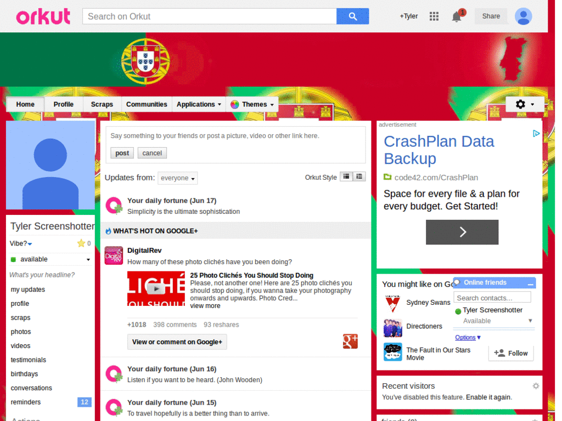This screenshot has height=421, width=562.
Task: Click in the Search on Orkut field
Action: pyautogui.click(x=210, y=16)
